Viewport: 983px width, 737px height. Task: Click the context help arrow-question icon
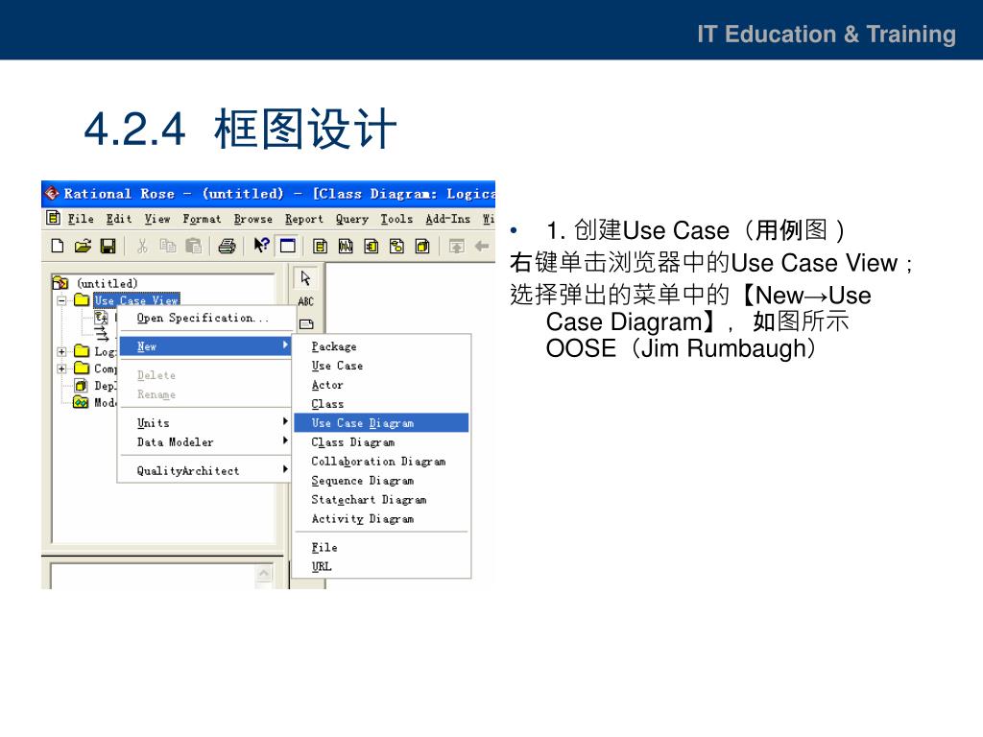click(261, 246)
